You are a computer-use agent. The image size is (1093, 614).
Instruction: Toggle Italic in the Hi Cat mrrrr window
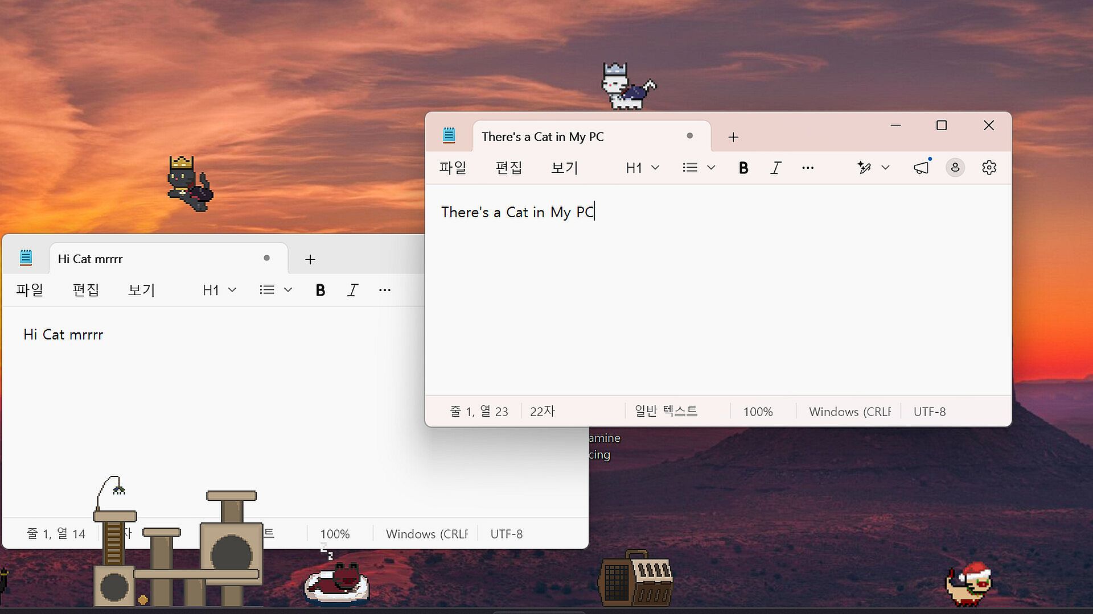pos(352,290)
